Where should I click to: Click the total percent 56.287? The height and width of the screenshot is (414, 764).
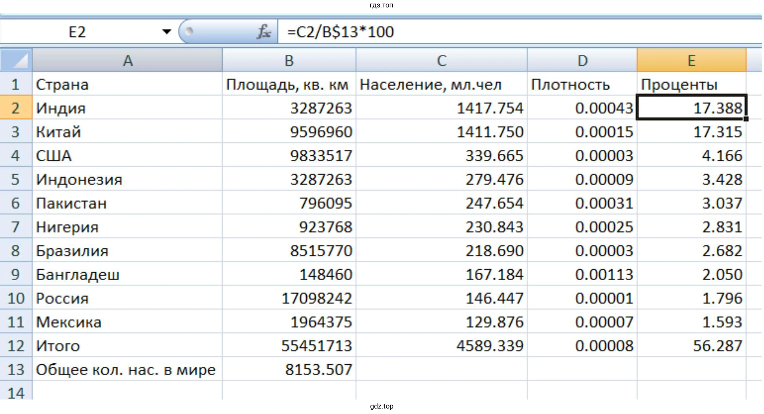click(692, 346)
